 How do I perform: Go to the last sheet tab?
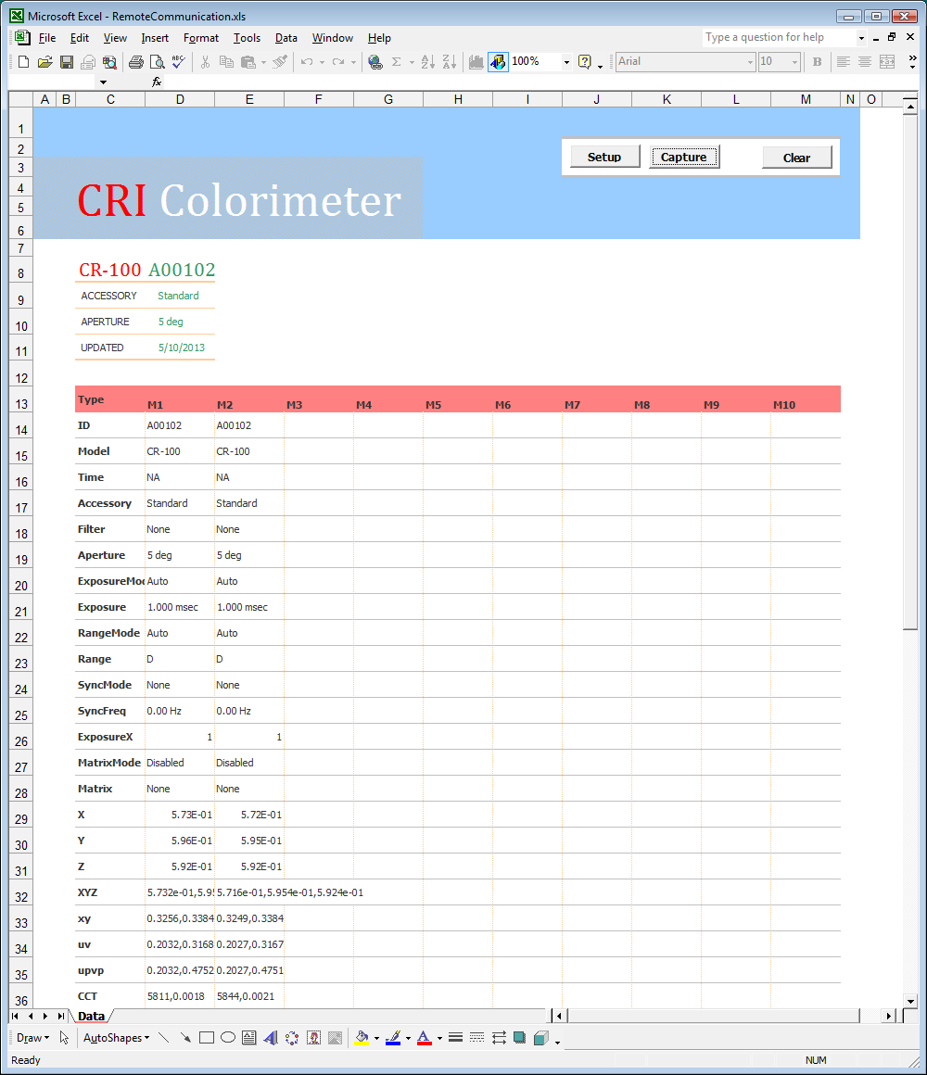pyautogui.click(x=61, y=1016)
